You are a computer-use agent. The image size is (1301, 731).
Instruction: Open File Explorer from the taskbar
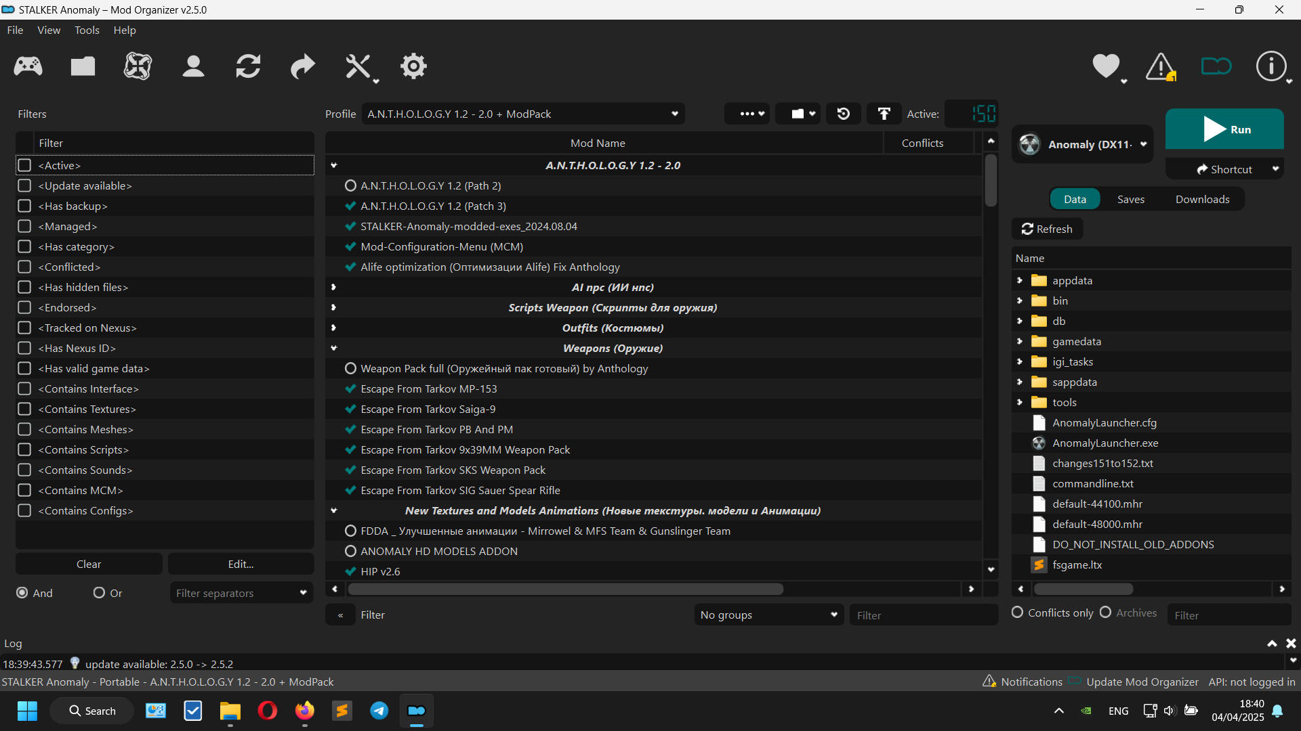coord(230,711)
